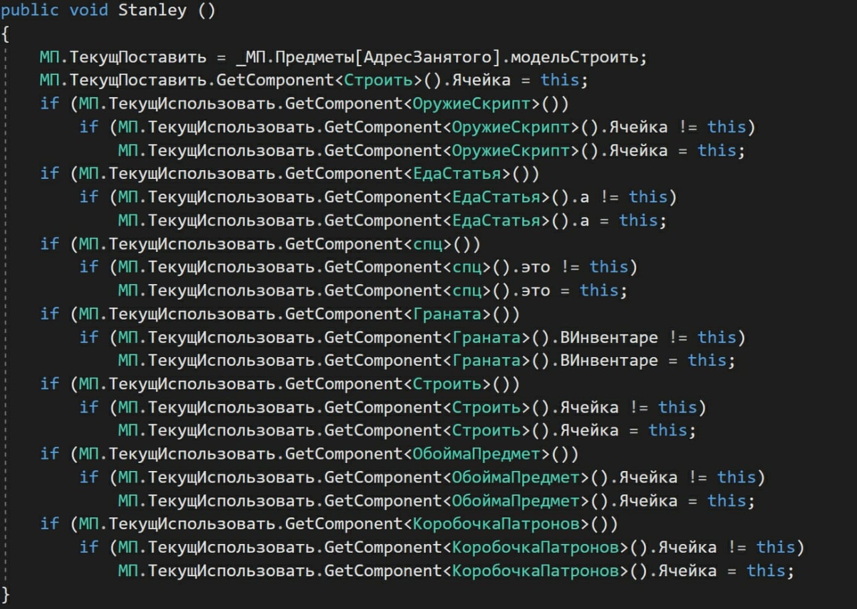
Task: Place the cursor on АдресЗанятого index variable
Action: point(429,58)
